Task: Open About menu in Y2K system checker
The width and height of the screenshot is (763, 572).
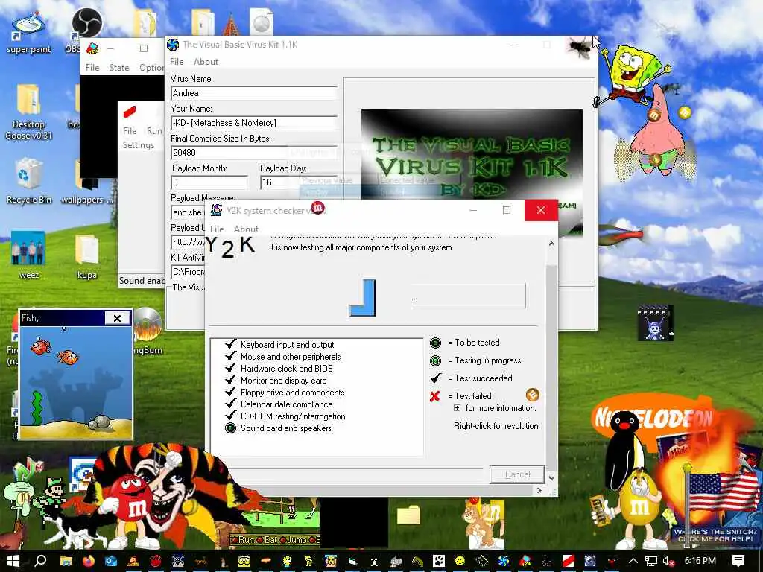Action: point(246,229)
